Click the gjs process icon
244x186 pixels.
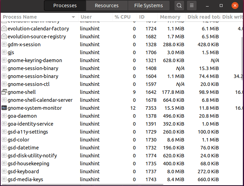4,52
